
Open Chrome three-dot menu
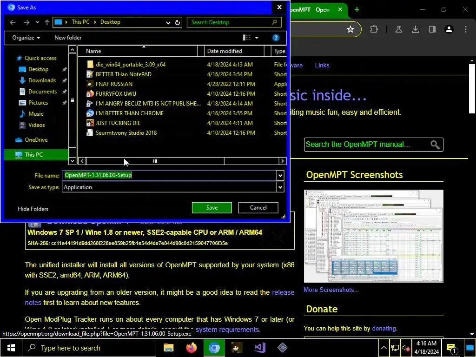466,29
